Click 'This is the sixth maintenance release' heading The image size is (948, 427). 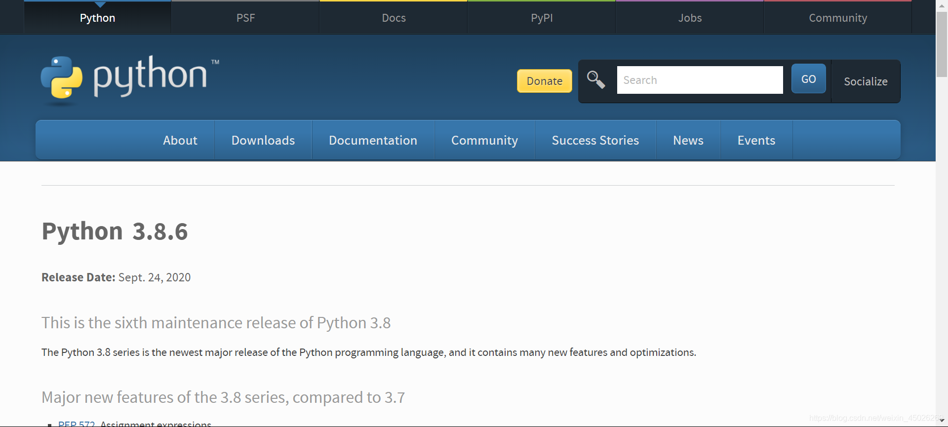pyautogui.click(x=216, y=323)
